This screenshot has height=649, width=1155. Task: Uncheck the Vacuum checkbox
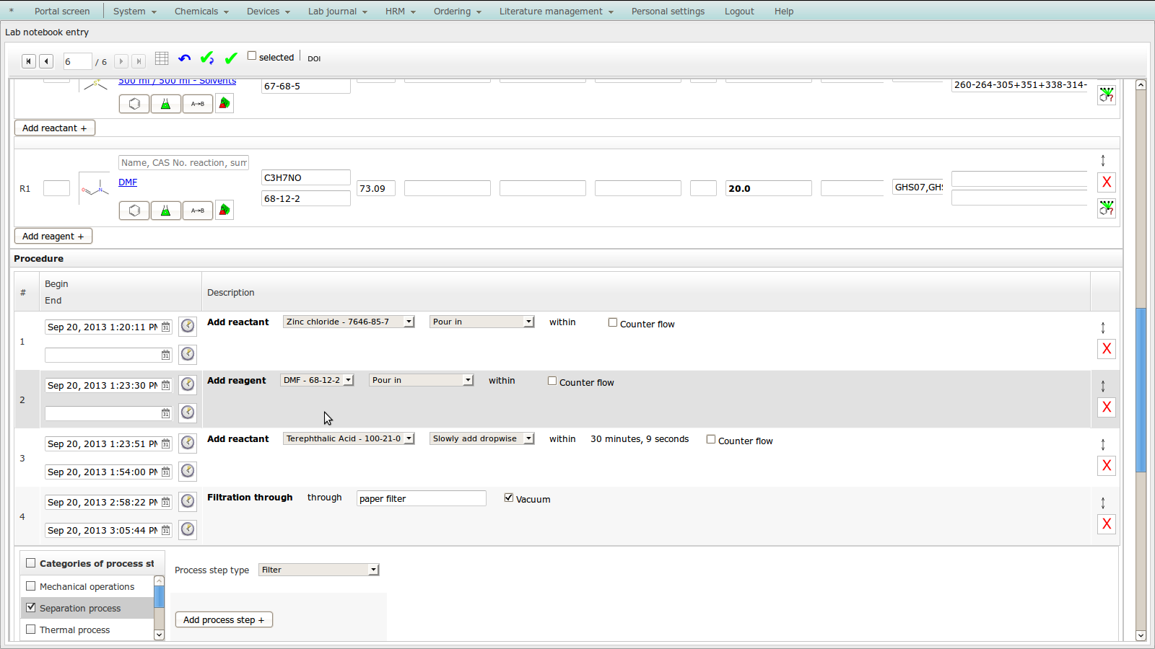click(x=509, y=498)
